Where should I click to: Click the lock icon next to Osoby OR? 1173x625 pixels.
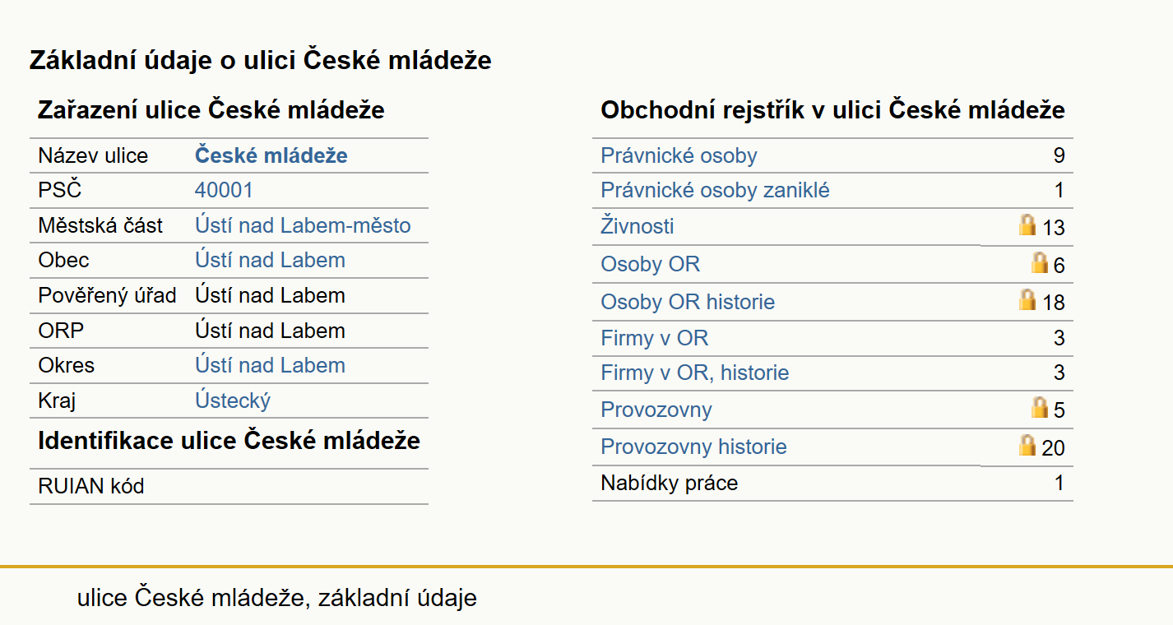pyautogui.click(x=1040, y=263)
